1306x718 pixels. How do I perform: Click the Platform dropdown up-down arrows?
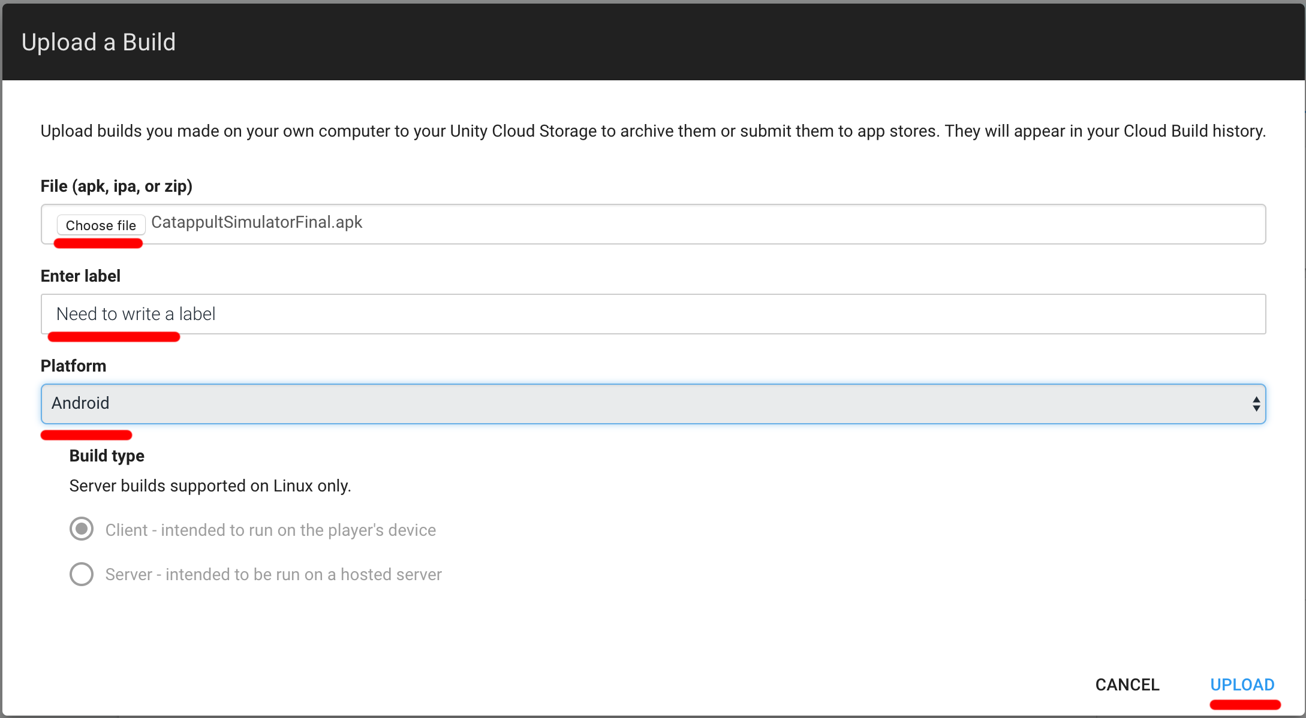[1256, 403]
